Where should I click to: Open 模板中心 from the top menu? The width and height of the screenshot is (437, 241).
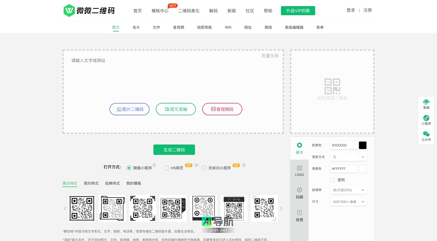(160, 11)
